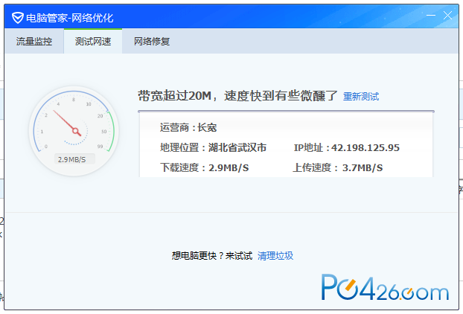Click the 带宽超过20M headline text
This screenshot has height=314, width=463.
[237, 96]
